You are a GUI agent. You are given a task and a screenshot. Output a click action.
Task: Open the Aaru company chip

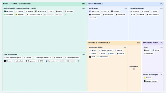click(x=51, y=11)
